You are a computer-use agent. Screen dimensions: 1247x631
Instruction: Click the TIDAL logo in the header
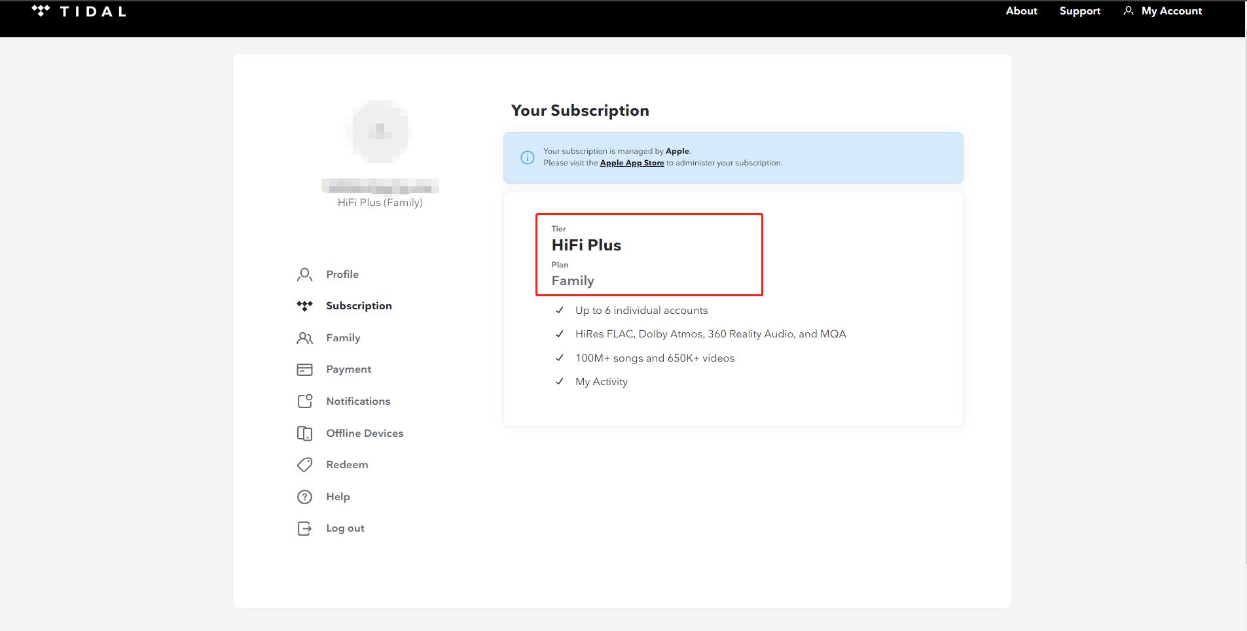(x=79, y=11)
